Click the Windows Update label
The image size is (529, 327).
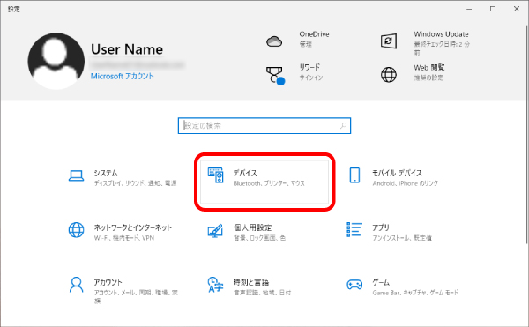click(442, 34)
